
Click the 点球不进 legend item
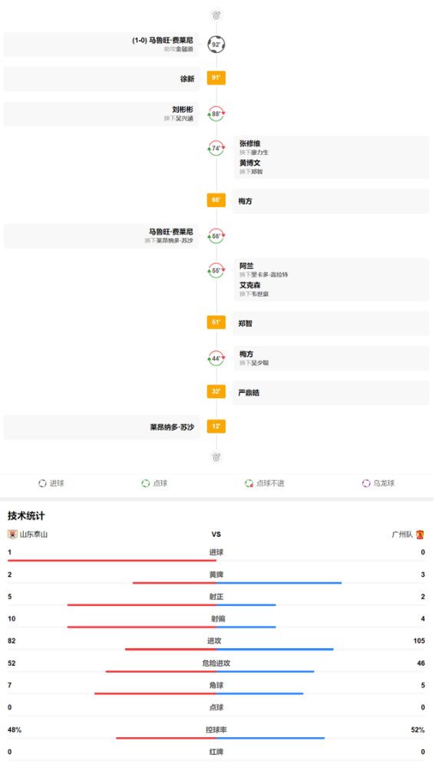coord(265,483)
